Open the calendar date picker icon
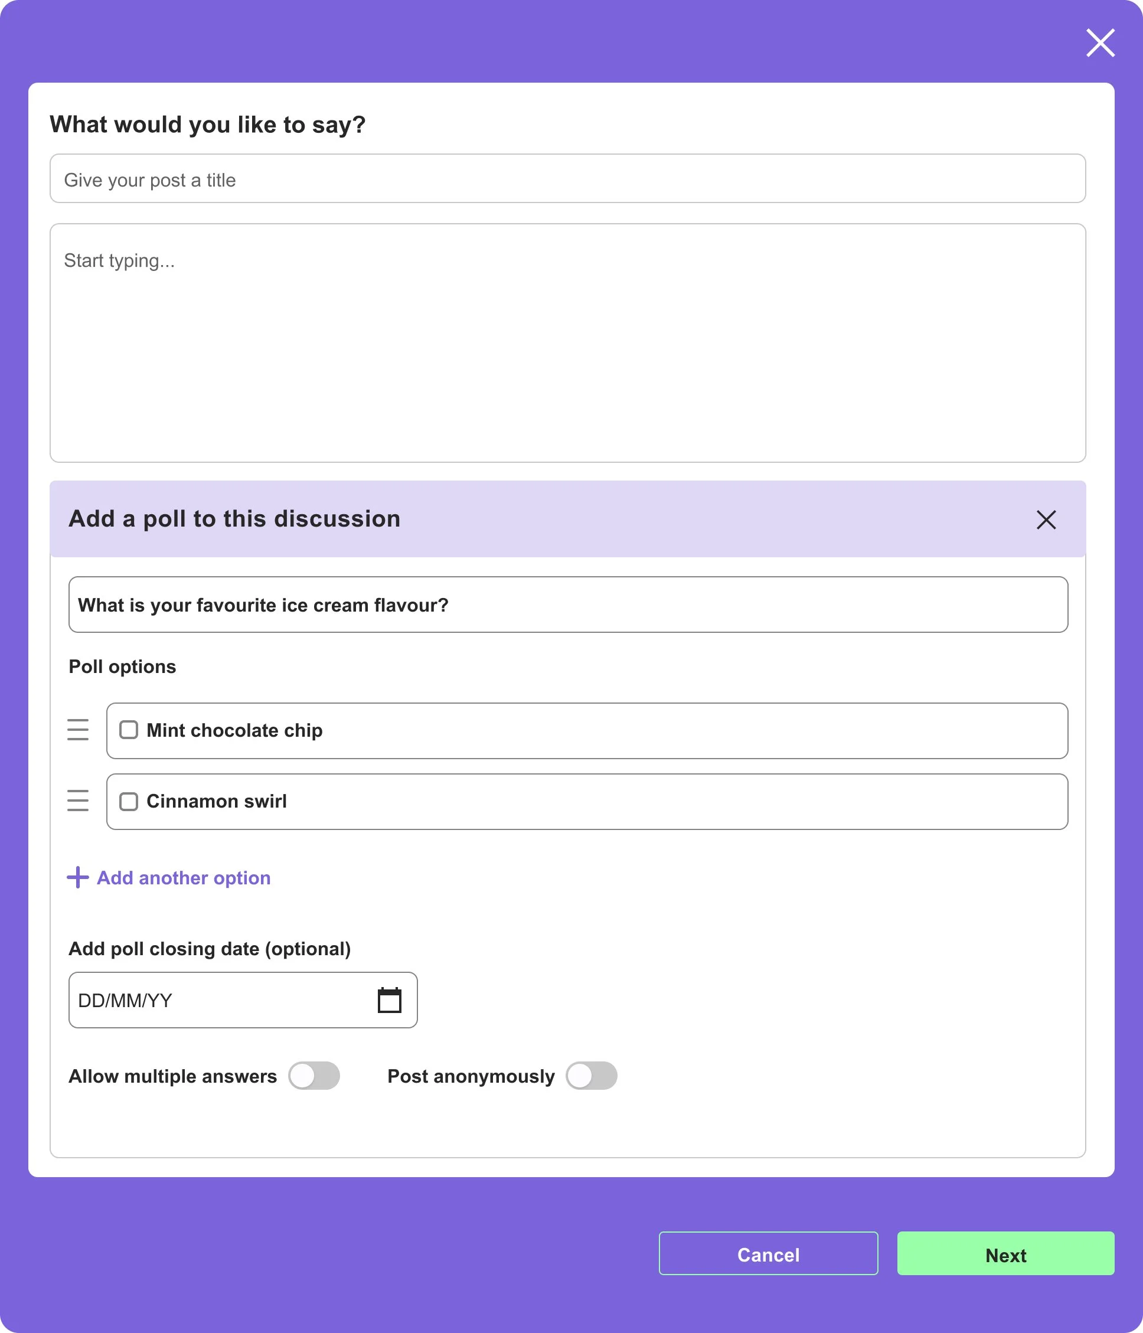The height and width of the screenshot is (1333, 1143). 389,1000
